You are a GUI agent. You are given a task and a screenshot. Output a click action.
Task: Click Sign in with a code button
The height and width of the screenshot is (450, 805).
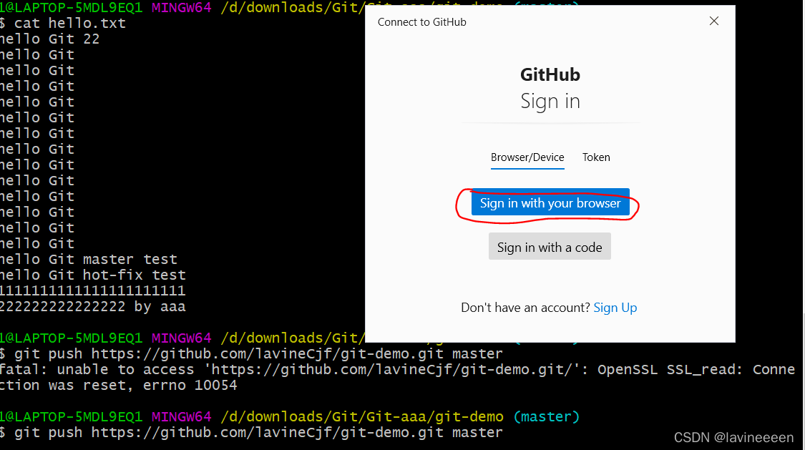coord(550,247)
